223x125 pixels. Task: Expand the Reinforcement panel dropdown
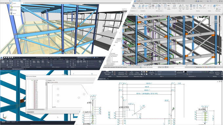coord(163,11)
